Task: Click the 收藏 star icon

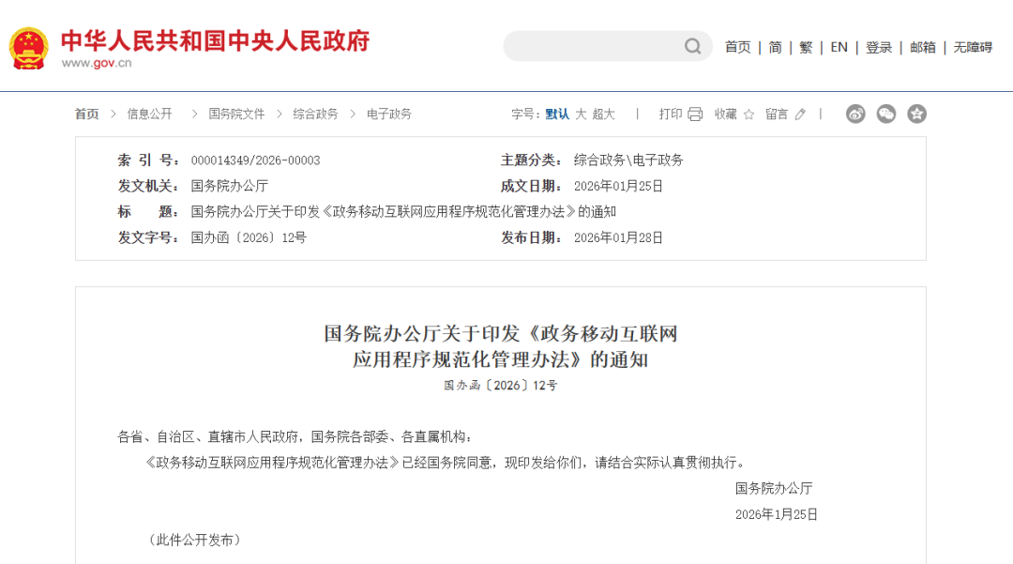Action: click(x=748, y=114)
